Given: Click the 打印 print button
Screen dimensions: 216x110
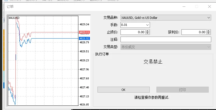Looking at the screenshot, I should 182,90.
